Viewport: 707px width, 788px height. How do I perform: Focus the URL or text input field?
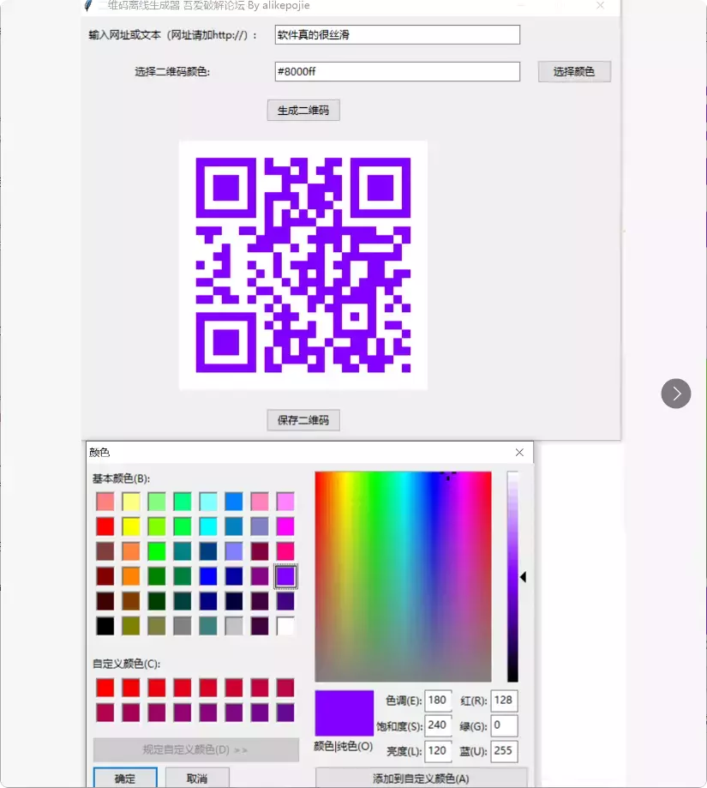pos(397,35)
